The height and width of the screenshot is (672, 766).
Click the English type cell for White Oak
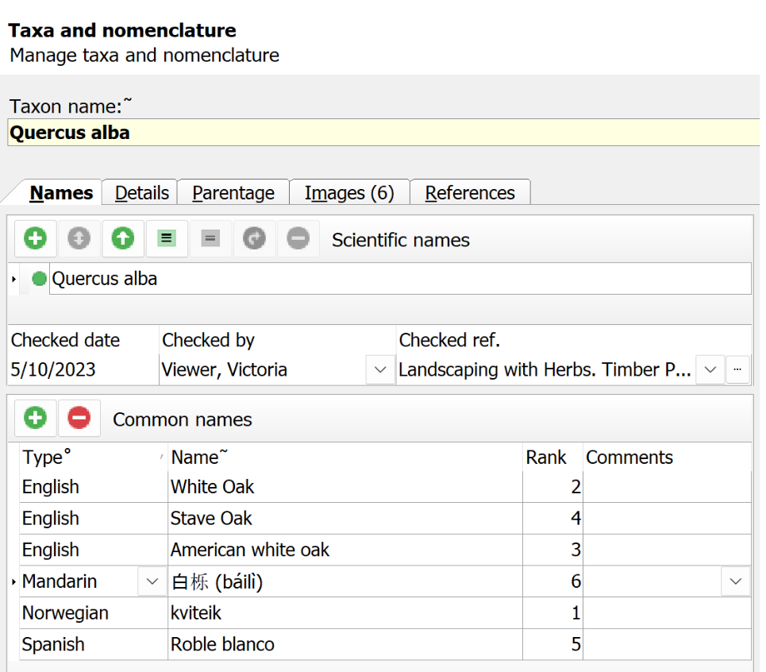click(x=93, y=487)
